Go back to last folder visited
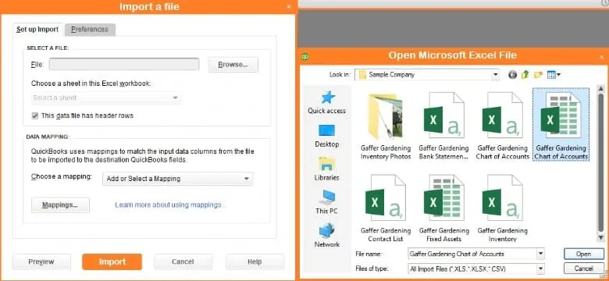This screenshot has width=609, height=281. [x=512, y=75]
